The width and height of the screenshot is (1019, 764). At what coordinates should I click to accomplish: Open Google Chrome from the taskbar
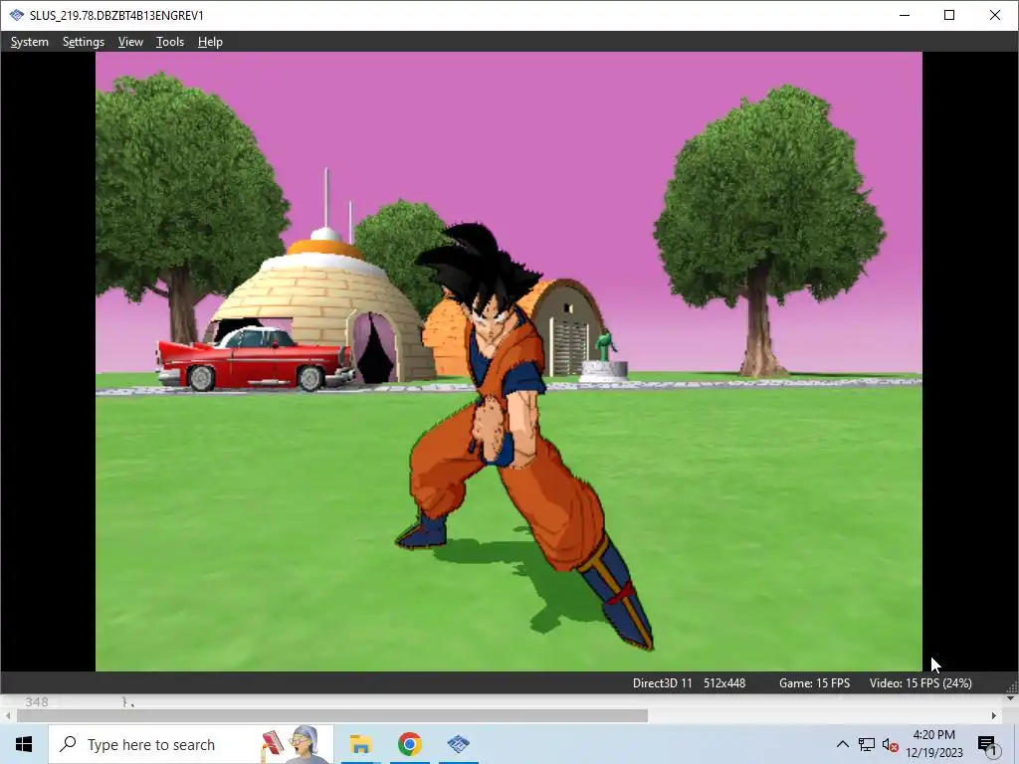point(409,744)
